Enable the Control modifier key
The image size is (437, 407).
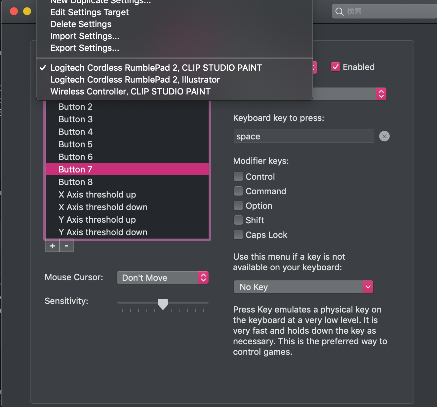coord(238,177)
